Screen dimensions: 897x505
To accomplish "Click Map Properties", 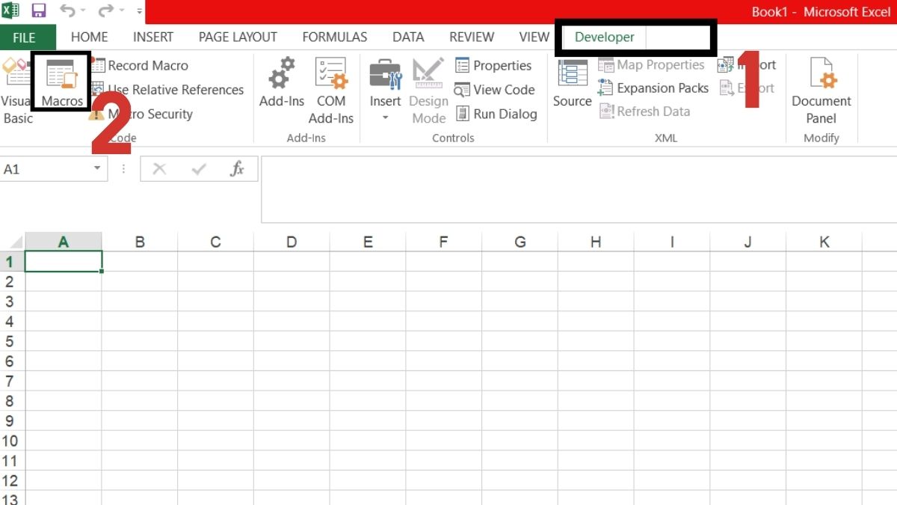I will click(651, 65).
